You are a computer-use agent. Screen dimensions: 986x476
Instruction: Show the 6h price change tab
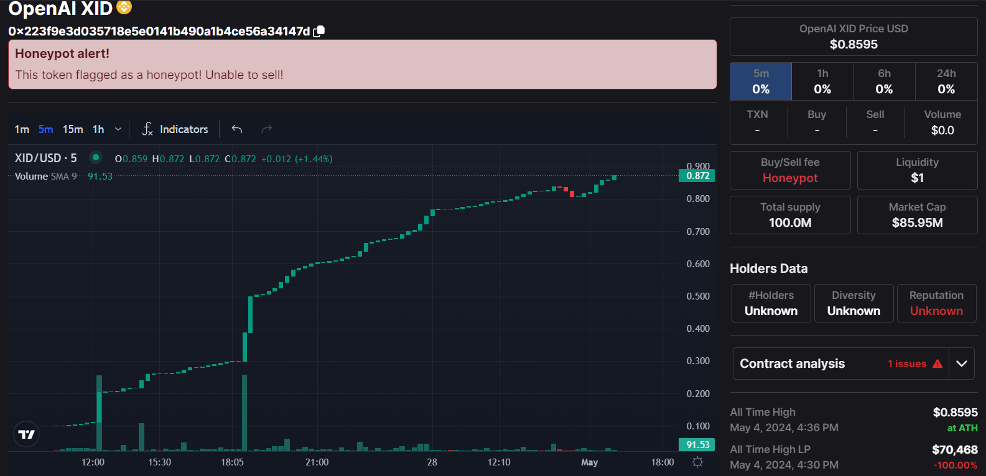885,81
